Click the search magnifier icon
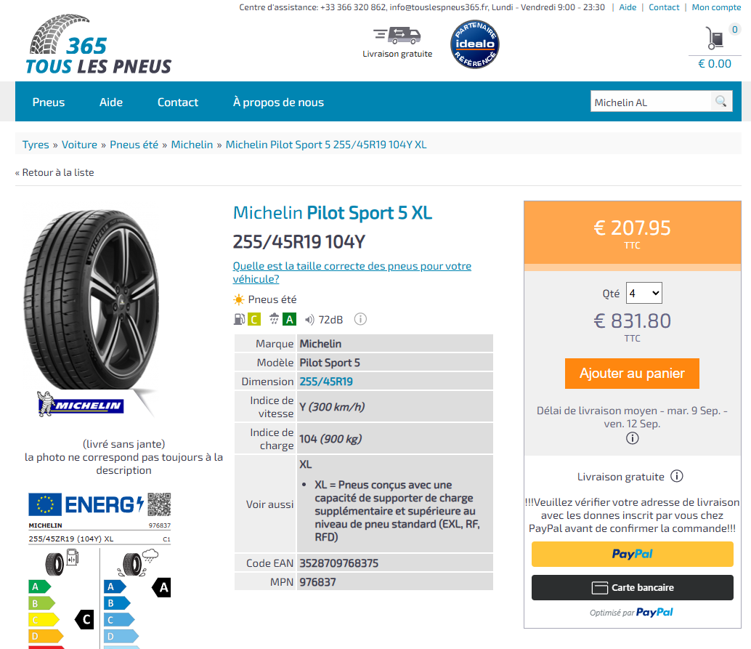Screen dimensions: 751x649 pyautogui.click(x=720, y=102)
